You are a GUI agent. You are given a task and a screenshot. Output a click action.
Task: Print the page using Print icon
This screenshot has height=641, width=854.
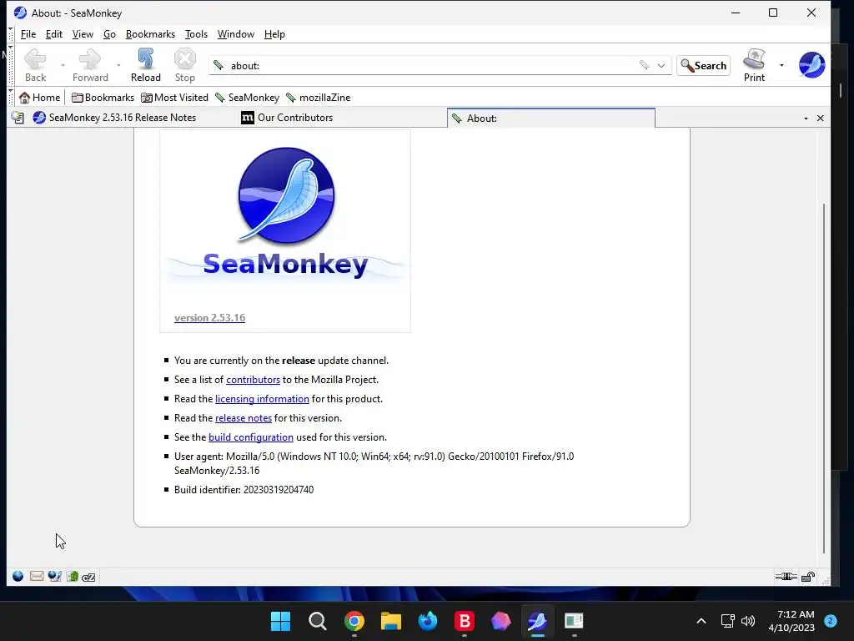pyautogui.click(x=754, y=65)
